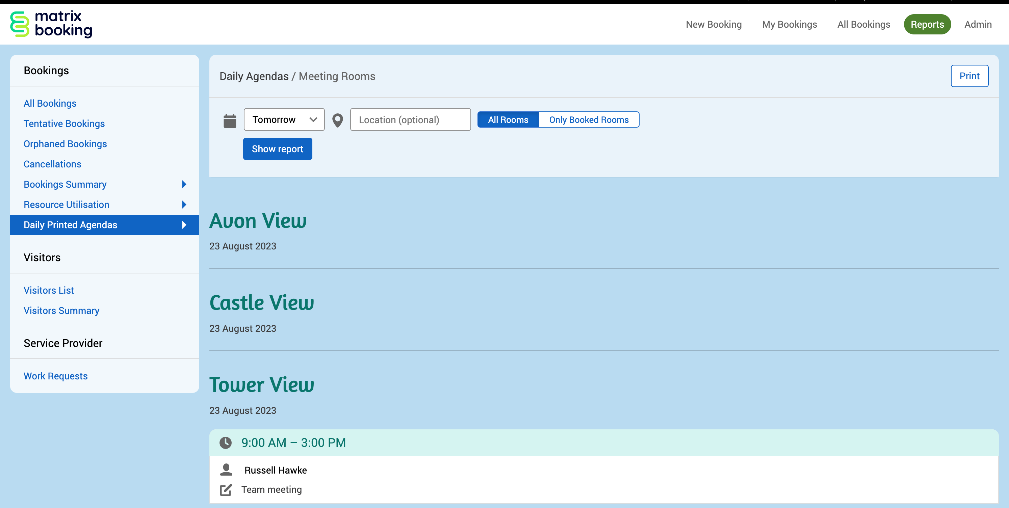Open My Bookings from top navigation
Image resolution: width=1009 pixels, height=508 pixels.
tap(789, 24)
